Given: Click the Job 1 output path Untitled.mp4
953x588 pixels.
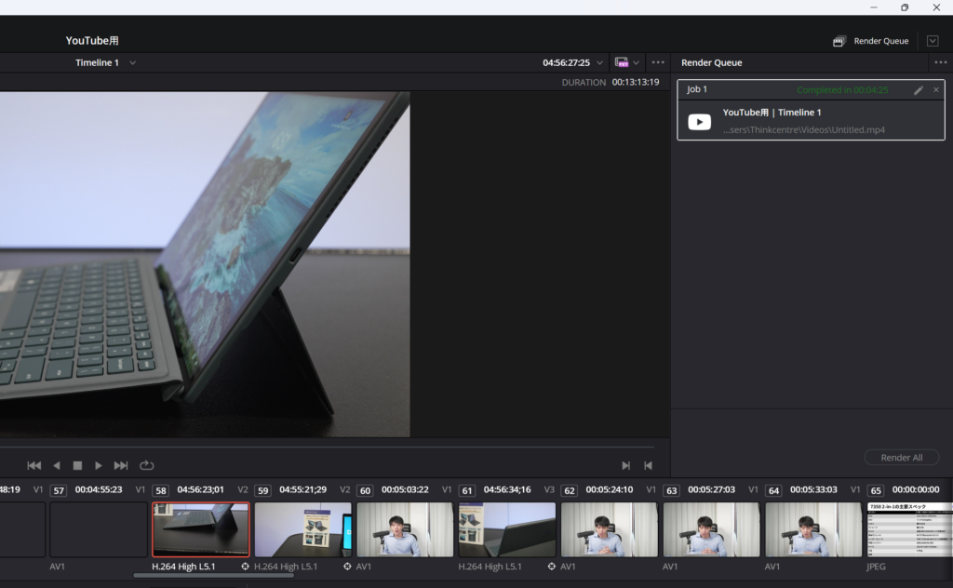Looking at the screenshot, I should point(803,130).
